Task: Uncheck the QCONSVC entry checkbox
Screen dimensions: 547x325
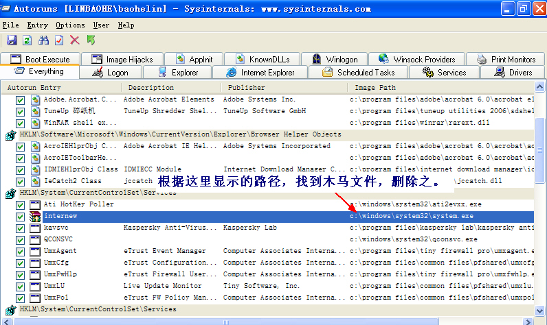Action: (x=20, y=240)
